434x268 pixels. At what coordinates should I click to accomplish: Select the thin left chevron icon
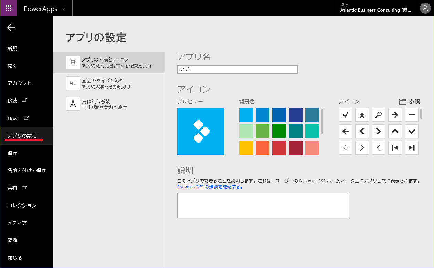pyautogui.click(x=379, y=148)
